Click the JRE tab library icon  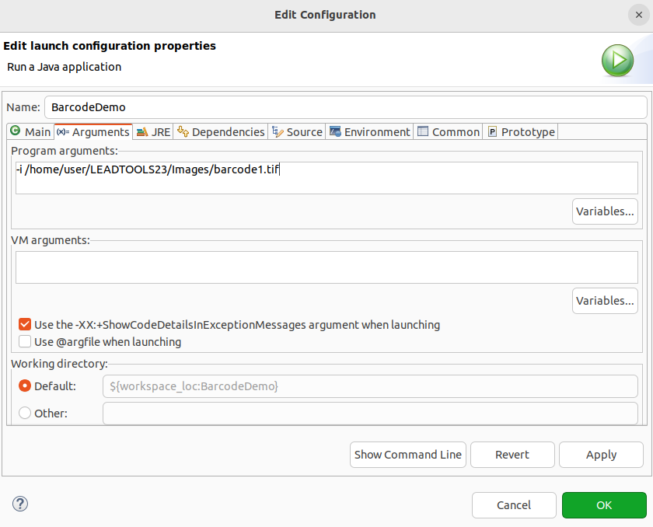(141, 131)
